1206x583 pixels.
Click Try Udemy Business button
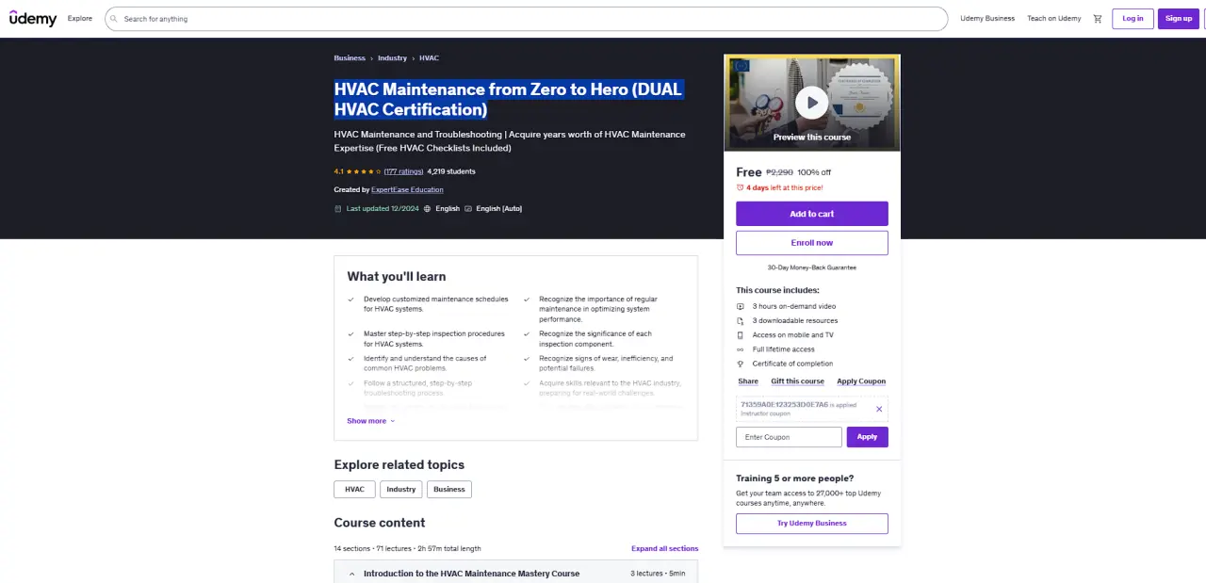coord(812,524)
